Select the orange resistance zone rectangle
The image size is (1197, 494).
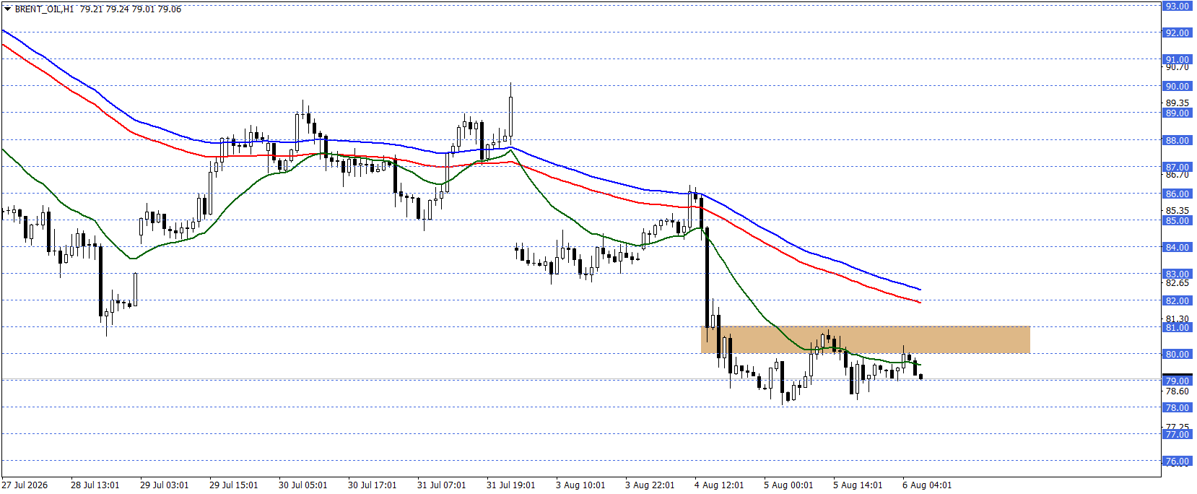tap(865, 340)
